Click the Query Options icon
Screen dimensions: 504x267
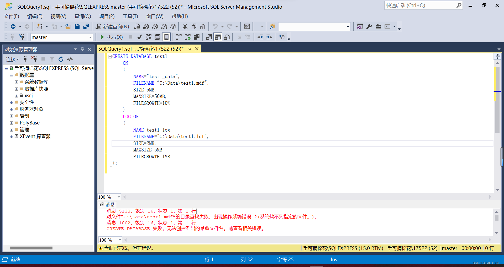tap(157, 37)
